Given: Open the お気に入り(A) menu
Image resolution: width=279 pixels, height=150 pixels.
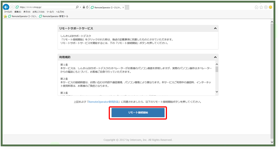Looking at the screenshot, I should [38, 12].
